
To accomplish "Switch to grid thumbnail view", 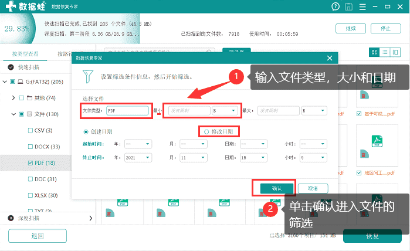I will (374, 52).
